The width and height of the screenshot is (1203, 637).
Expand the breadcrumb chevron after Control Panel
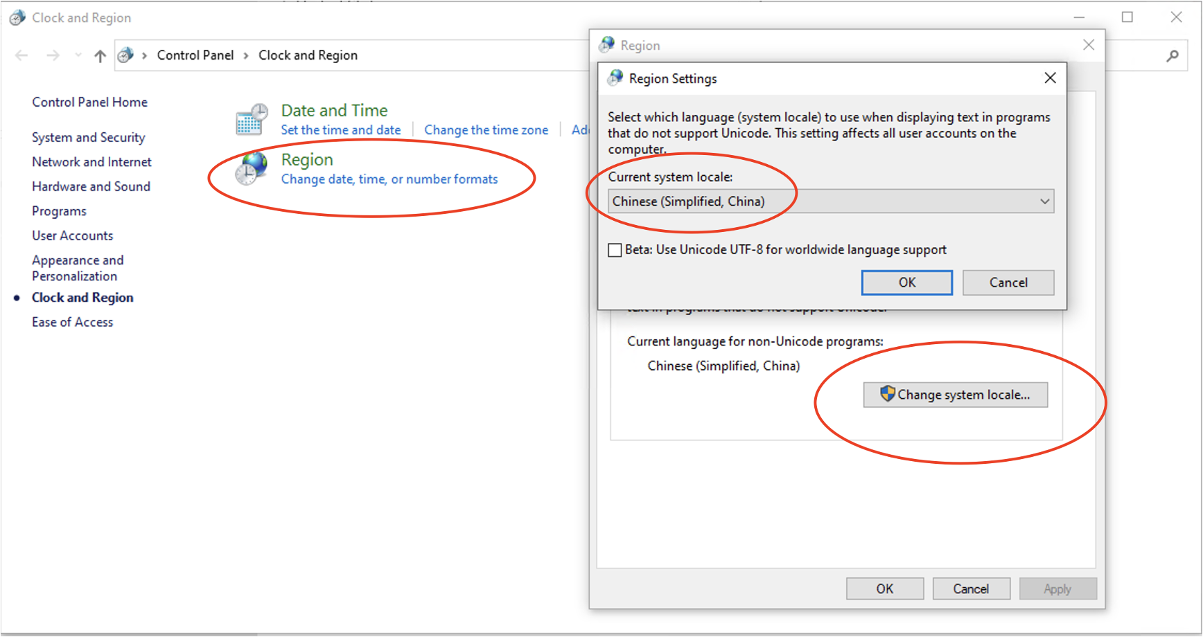[x=246, y=55]
